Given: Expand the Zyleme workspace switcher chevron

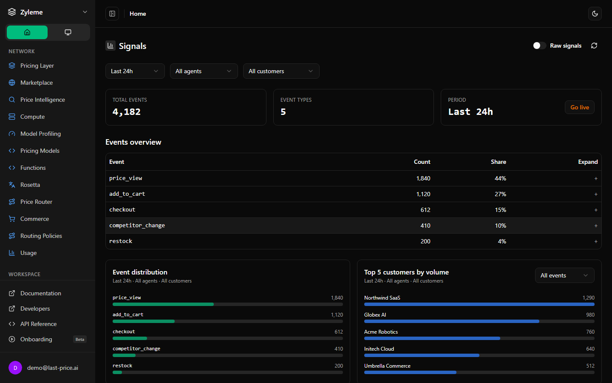Looking at the screenshot, I should (x=85, y=12).
